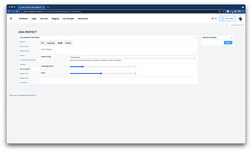The width and height of the screenshot is (252, 152).
Task: Click the Pitch slider handle
Action: coord(101,73)
